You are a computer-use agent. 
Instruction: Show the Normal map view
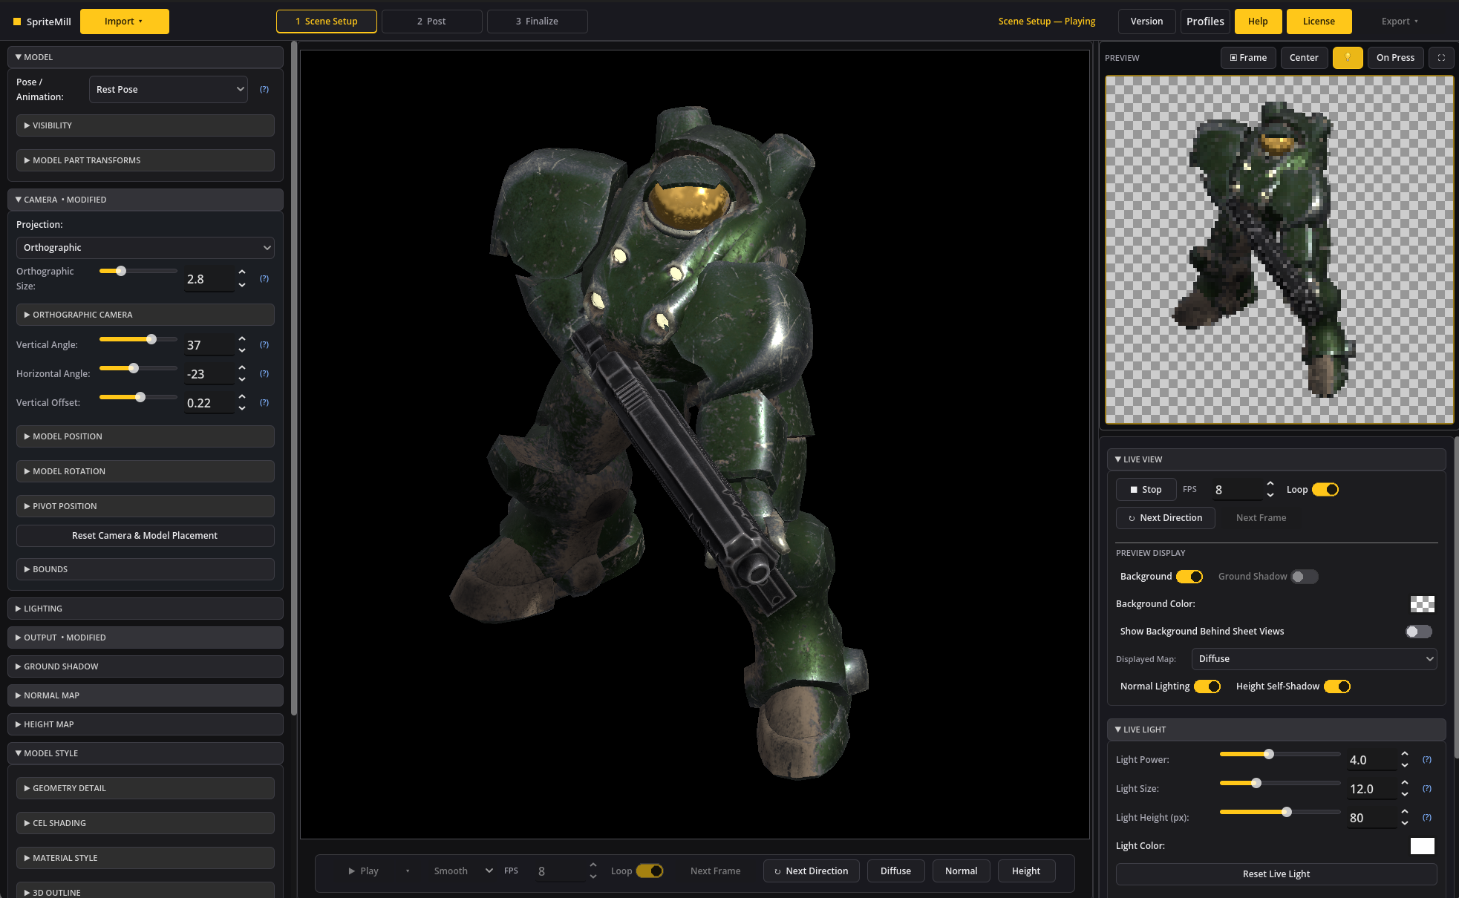coord(961,871)
